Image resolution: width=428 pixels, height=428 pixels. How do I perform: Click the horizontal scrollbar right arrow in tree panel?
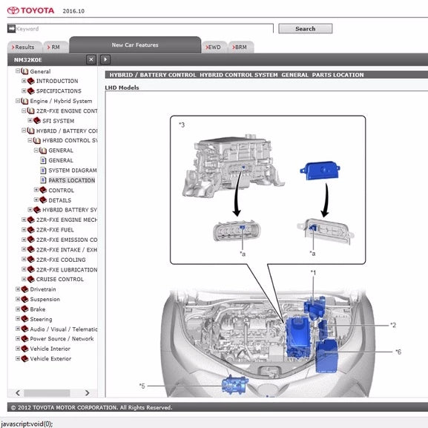click(87, 393)
